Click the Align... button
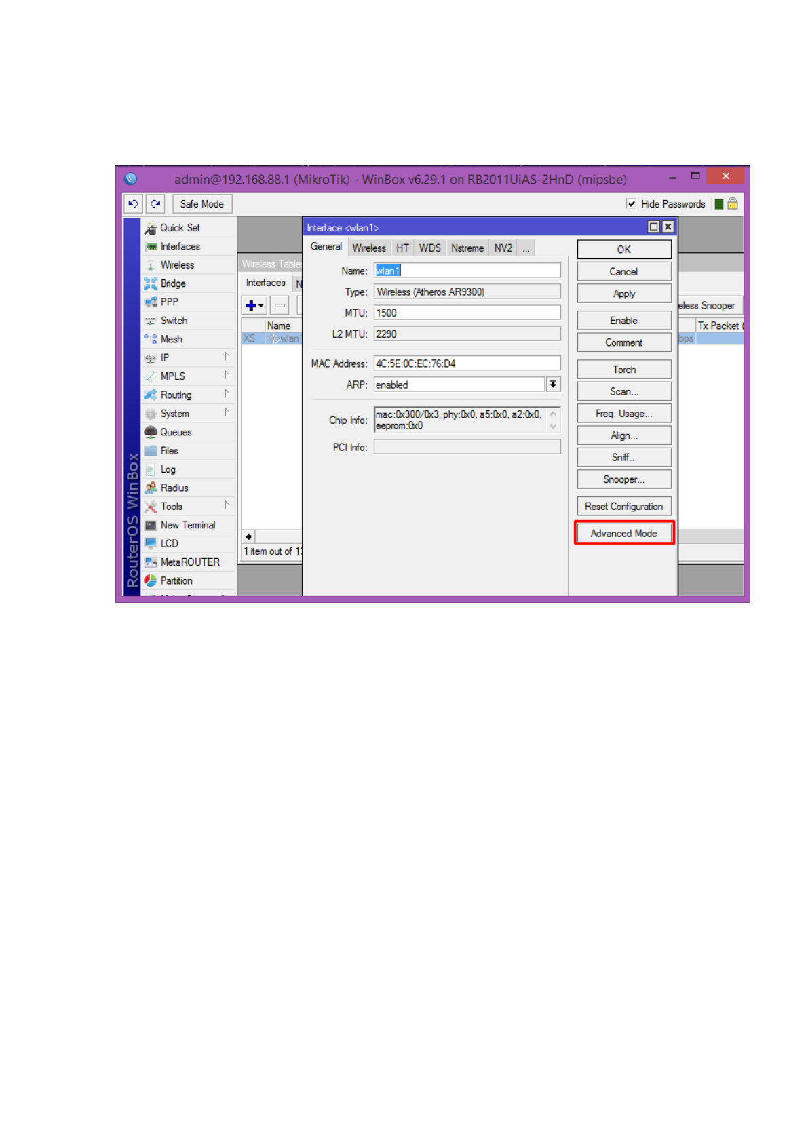This screenshot has height=1142, width=808. [623, 435]
